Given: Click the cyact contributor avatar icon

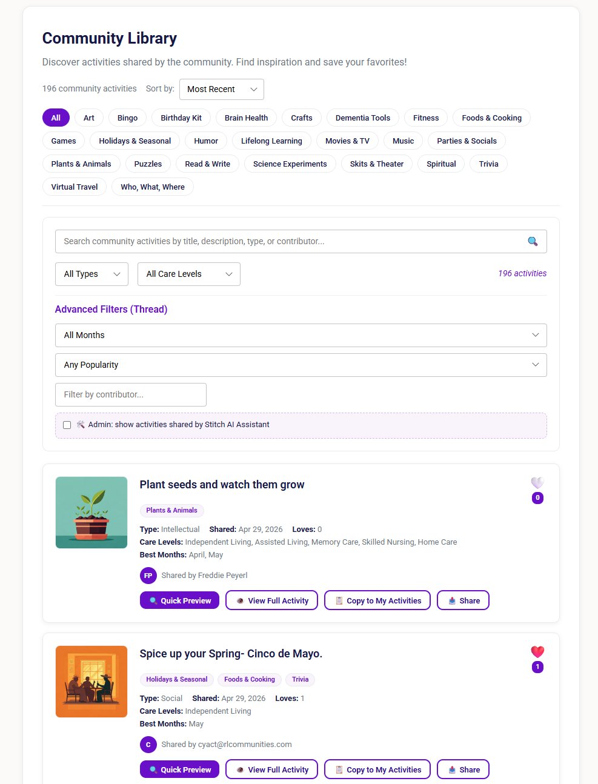Looking at the screenshot, I should (148, 744).
